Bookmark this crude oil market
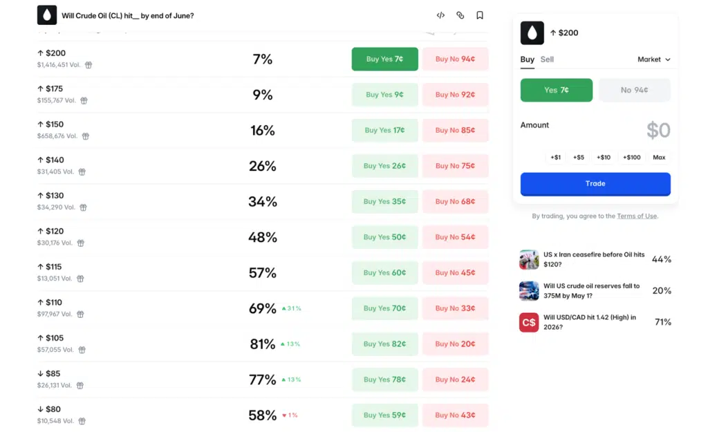Viewport: 708px width, 432px height. pyautogui.click(x=480, y=15)
